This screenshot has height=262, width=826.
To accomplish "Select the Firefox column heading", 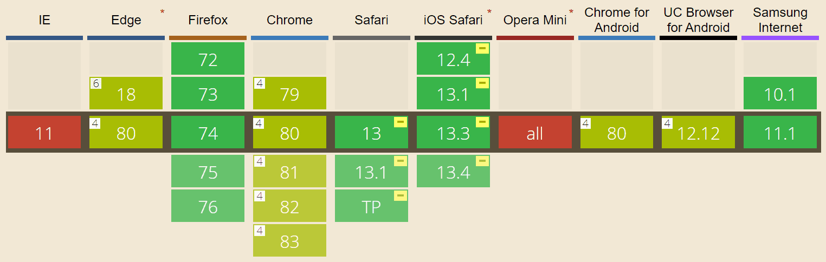I will point(208,21).
